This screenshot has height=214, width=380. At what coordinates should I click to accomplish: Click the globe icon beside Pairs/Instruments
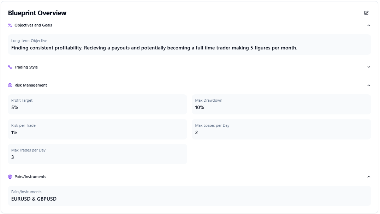pyautogui.click(x=10, y=177)
